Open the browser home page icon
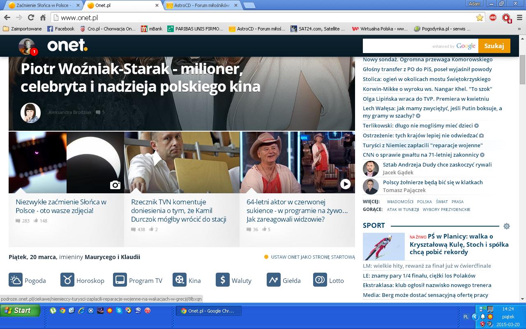This screenshot has height=329, width=526. 43,18
